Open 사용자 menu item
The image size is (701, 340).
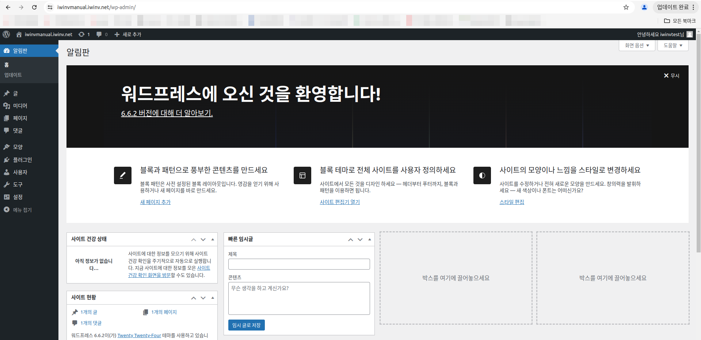(x=29, y=172)
